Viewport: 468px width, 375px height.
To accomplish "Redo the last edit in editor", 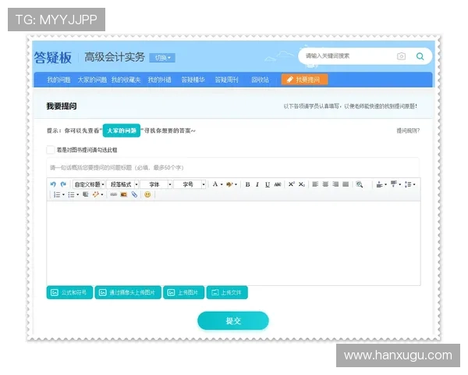I will pyautogui.click(x=63, y=184).
